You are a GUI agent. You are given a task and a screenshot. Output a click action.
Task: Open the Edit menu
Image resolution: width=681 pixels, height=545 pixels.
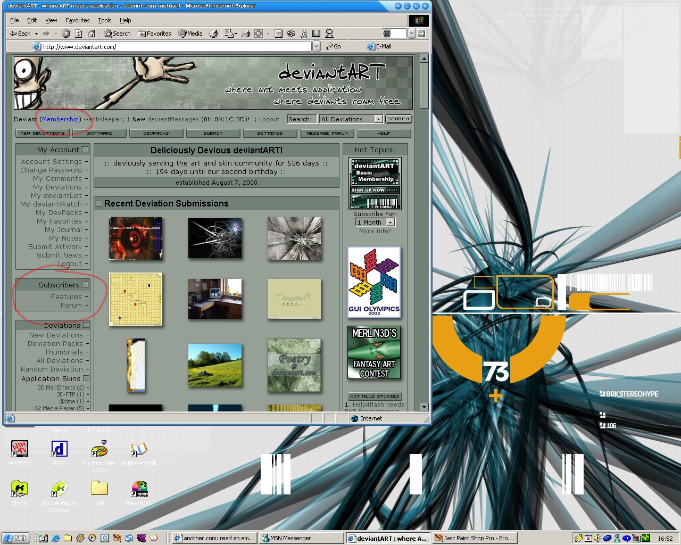[32, 20]
